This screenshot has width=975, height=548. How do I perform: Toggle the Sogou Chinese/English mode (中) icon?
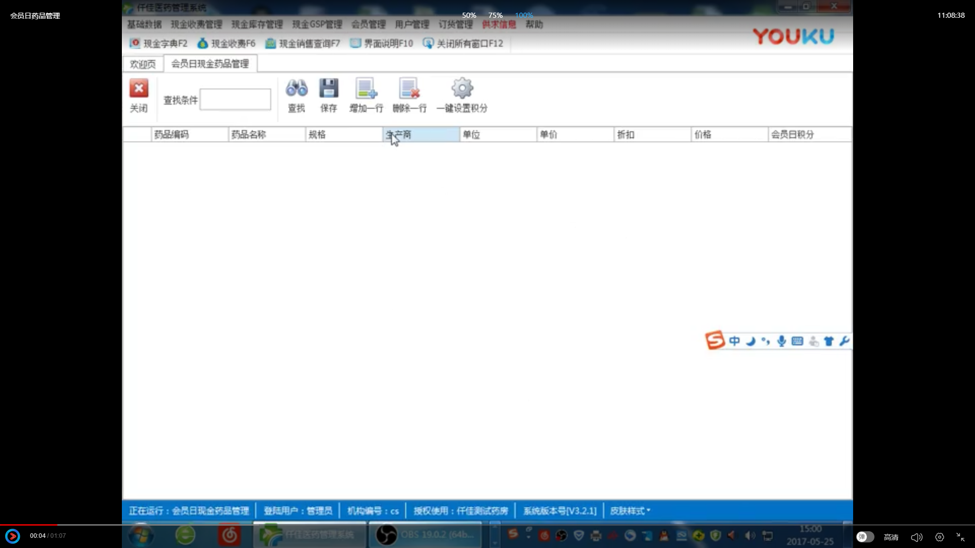(x=734, y=341)
